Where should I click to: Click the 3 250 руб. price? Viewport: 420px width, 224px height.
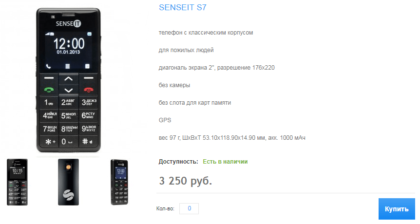point(185,181)
